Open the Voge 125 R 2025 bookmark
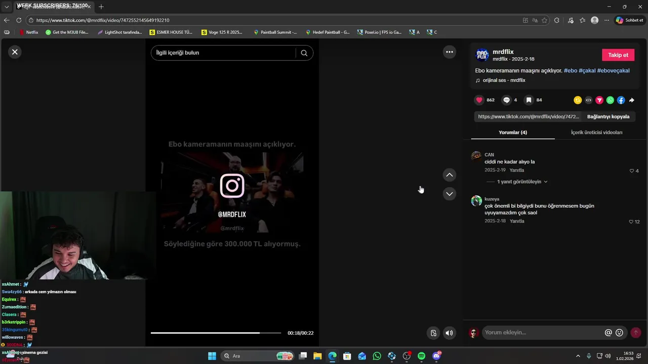This screenshot has height=364, width=648. pyautogui.click(x=222, y=32)
